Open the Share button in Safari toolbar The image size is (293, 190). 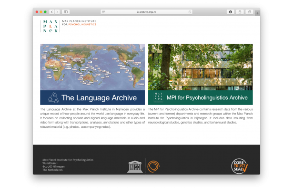pyautogui.click(x=240, y=12)
